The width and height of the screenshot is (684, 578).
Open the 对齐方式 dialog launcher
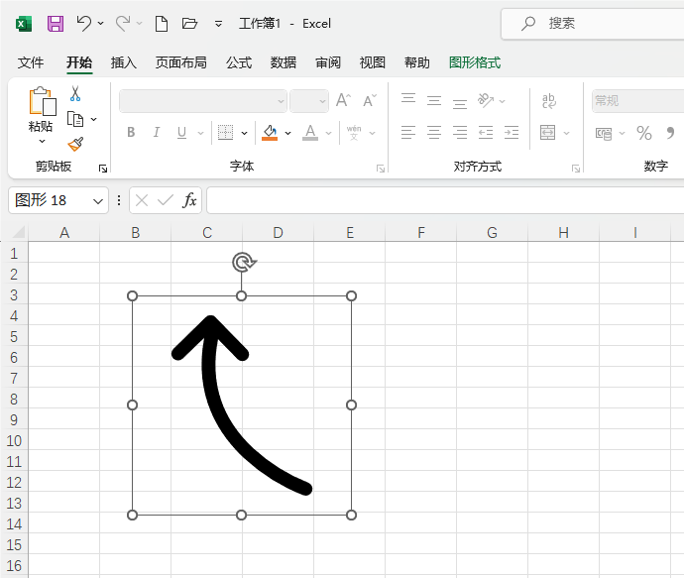point(576,169)
